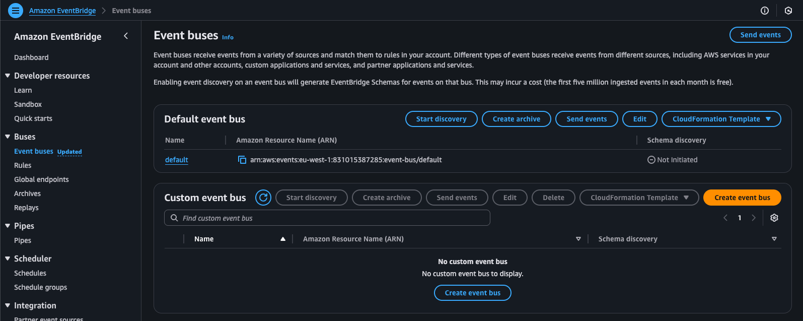Screen dimensions: 803x321
Task: Go to next page of custom buses
Action: pos(754,218)
